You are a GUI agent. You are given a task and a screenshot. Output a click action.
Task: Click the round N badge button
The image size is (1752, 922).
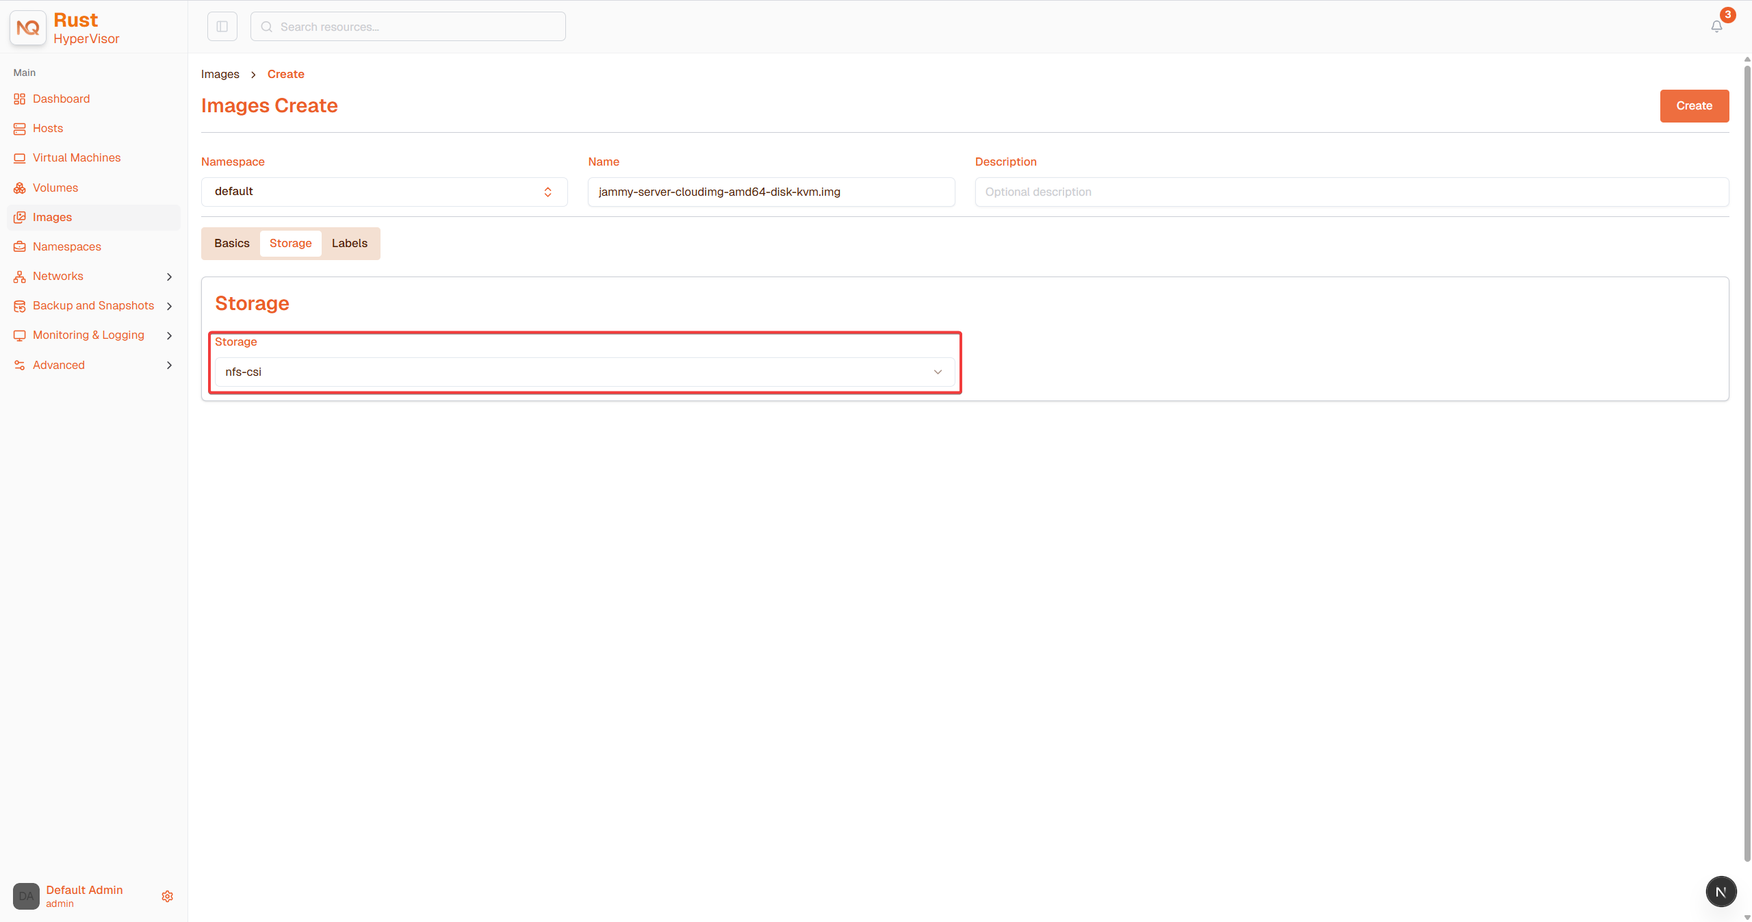click(x=1721, y=891)
